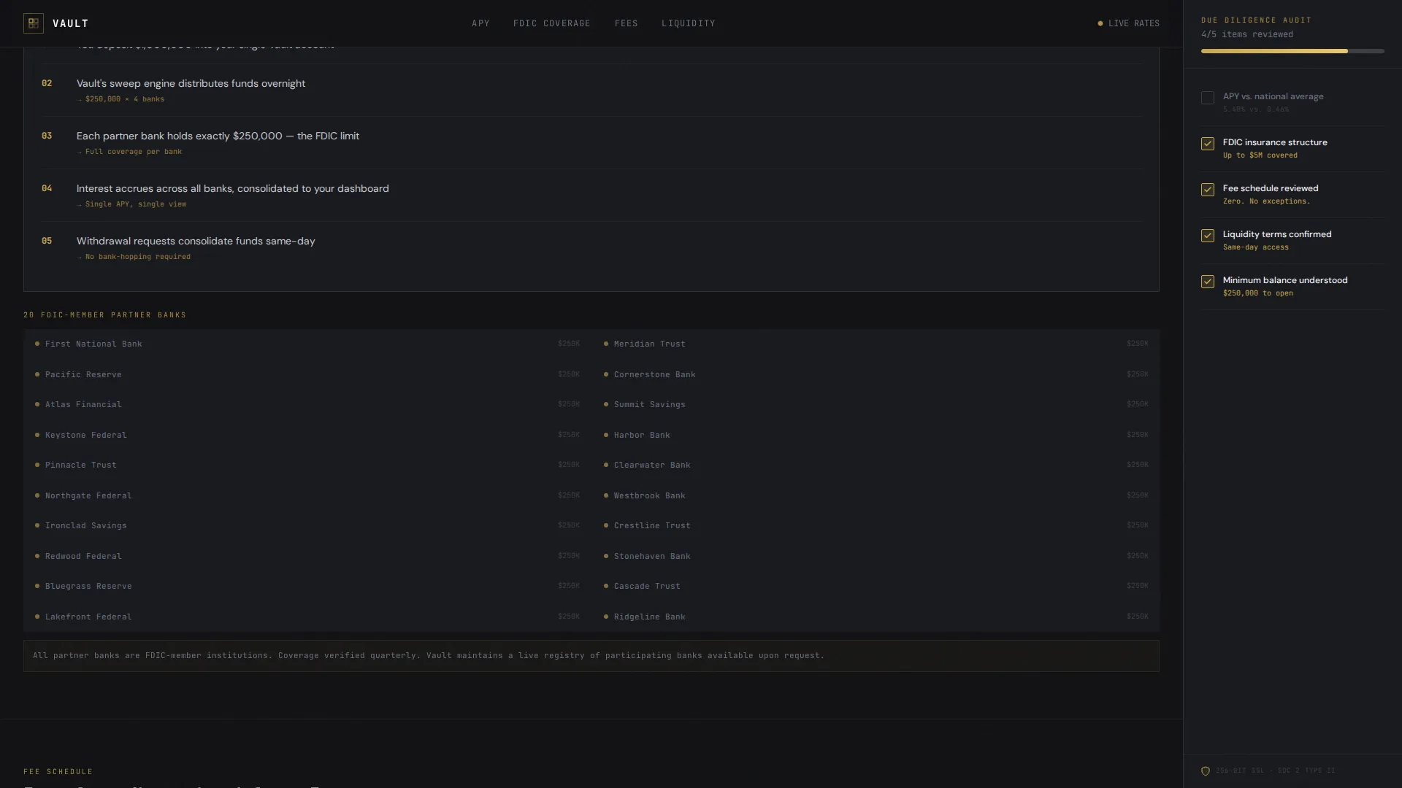Click the SSL shield icon
Screen dimensions: 1402x788
pyautogui.click(x=1206, y=770)
